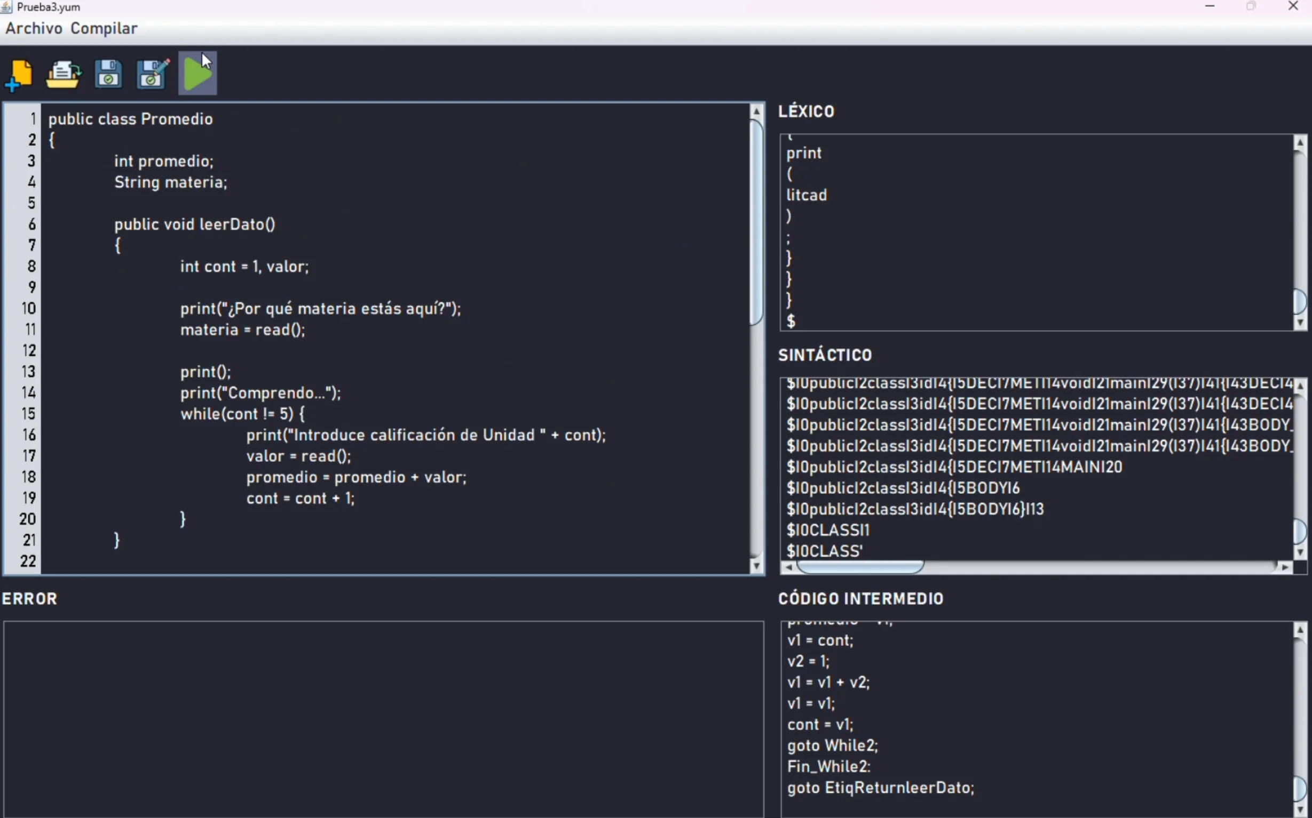1312x818 pixels.
Task: Click '$I0CLASSI1' in Sintáctico panel
Action: click(828, 530)
